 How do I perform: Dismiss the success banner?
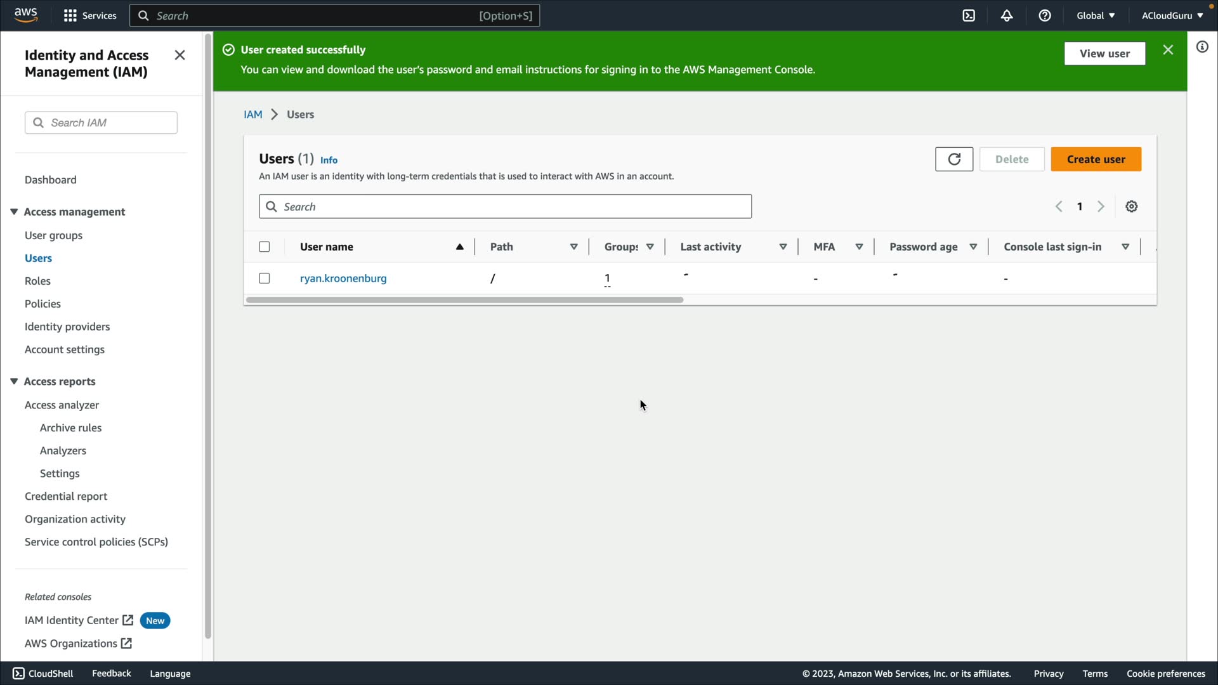1168,50
